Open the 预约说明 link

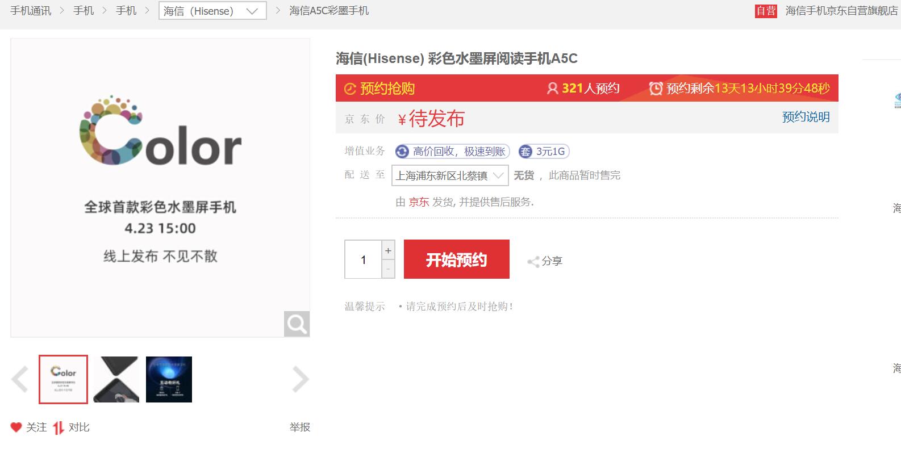(806, 117)
